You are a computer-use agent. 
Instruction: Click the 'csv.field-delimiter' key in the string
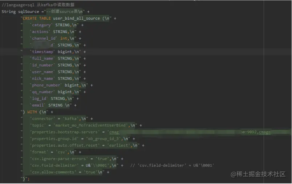[x=54, y=165]
